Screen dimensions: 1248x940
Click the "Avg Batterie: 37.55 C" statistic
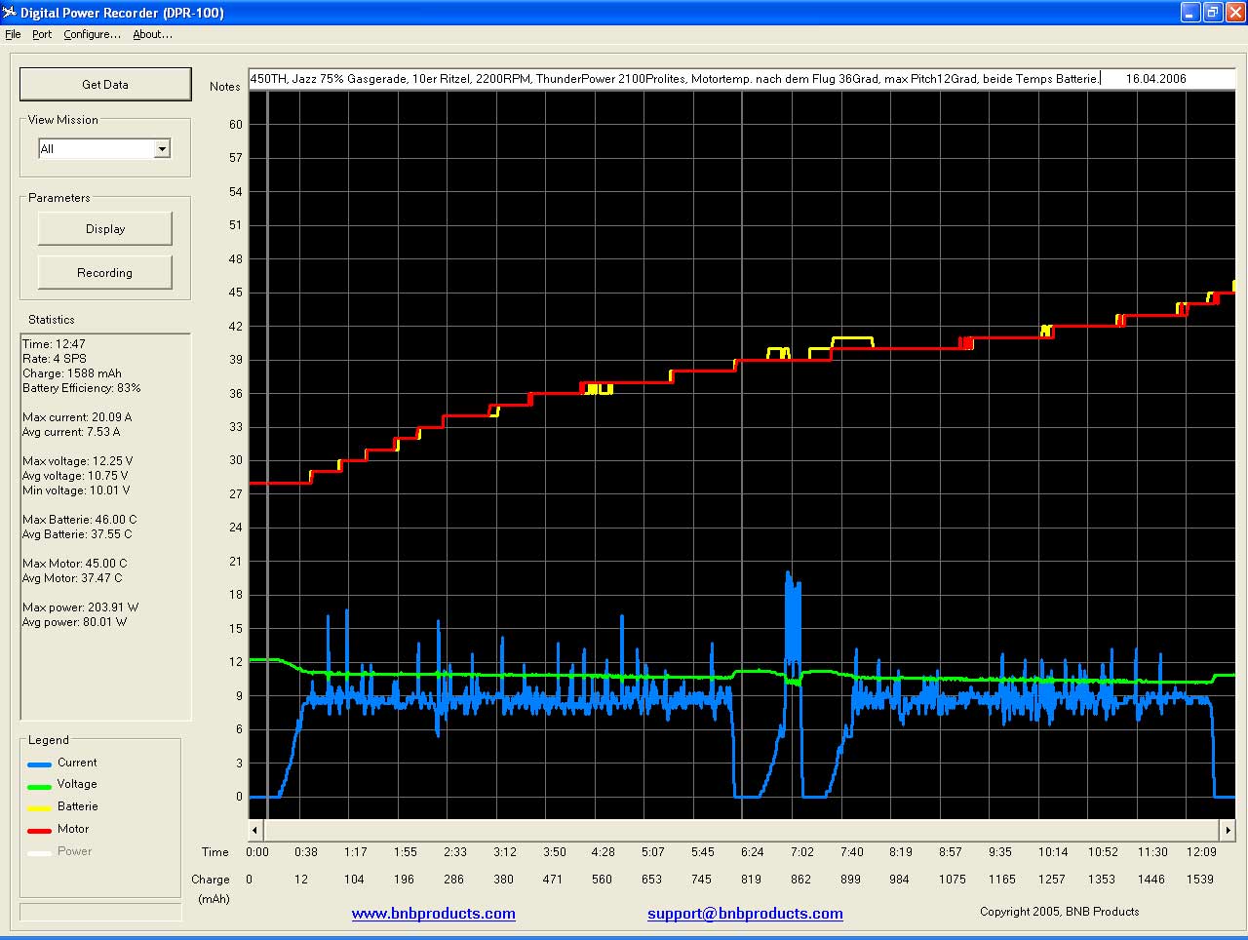(x=77, y=534)
